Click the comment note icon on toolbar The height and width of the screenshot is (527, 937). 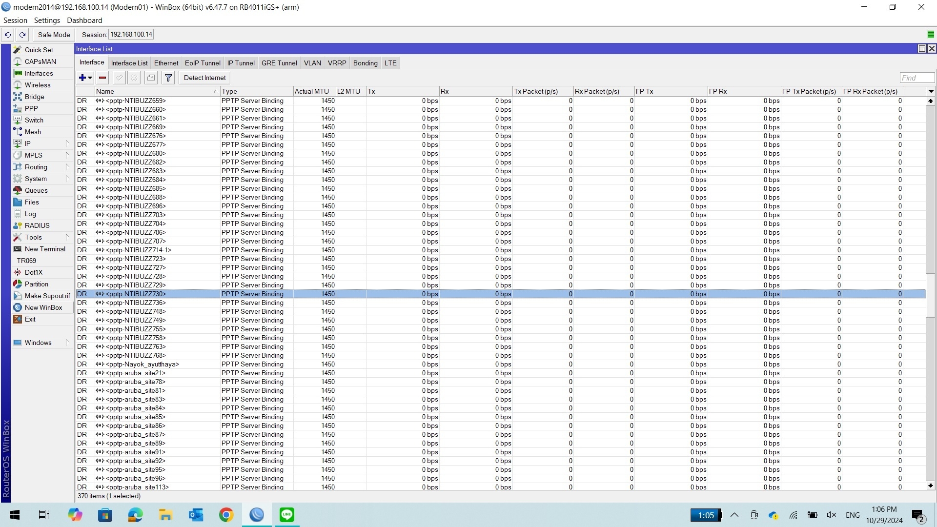[151, 77]
